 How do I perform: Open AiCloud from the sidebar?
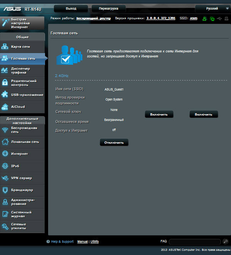pos(22,107)
